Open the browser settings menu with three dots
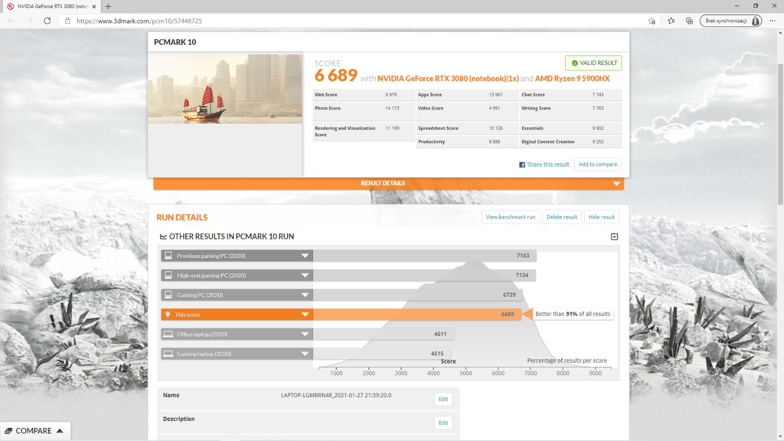This screenshot has height=441, width=784. 773,21
